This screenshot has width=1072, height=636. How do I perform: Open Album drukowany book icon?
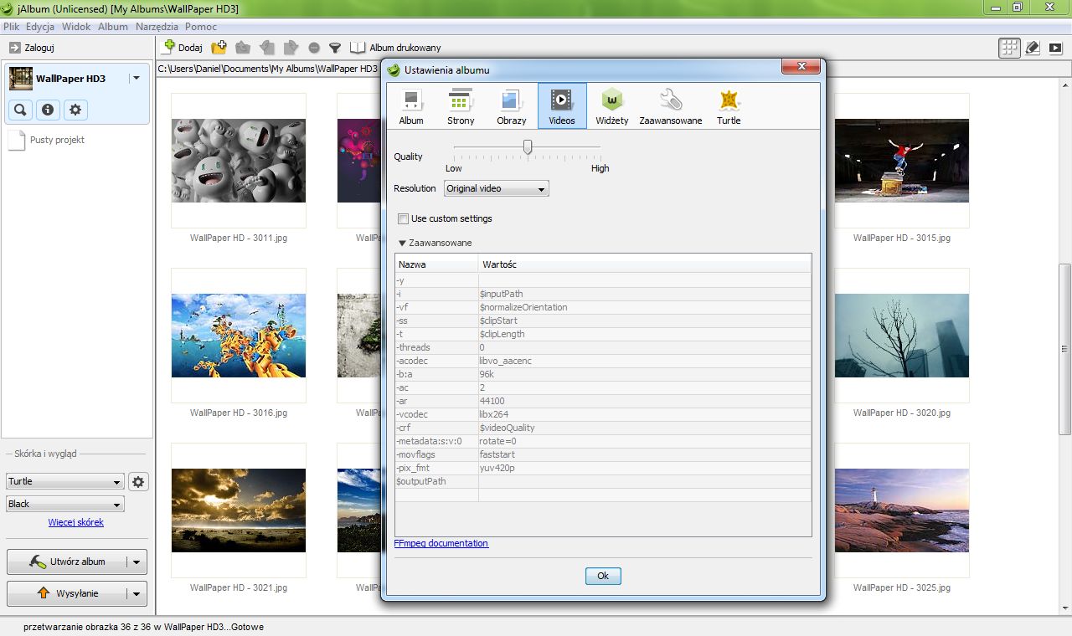(x=358, y=48)
